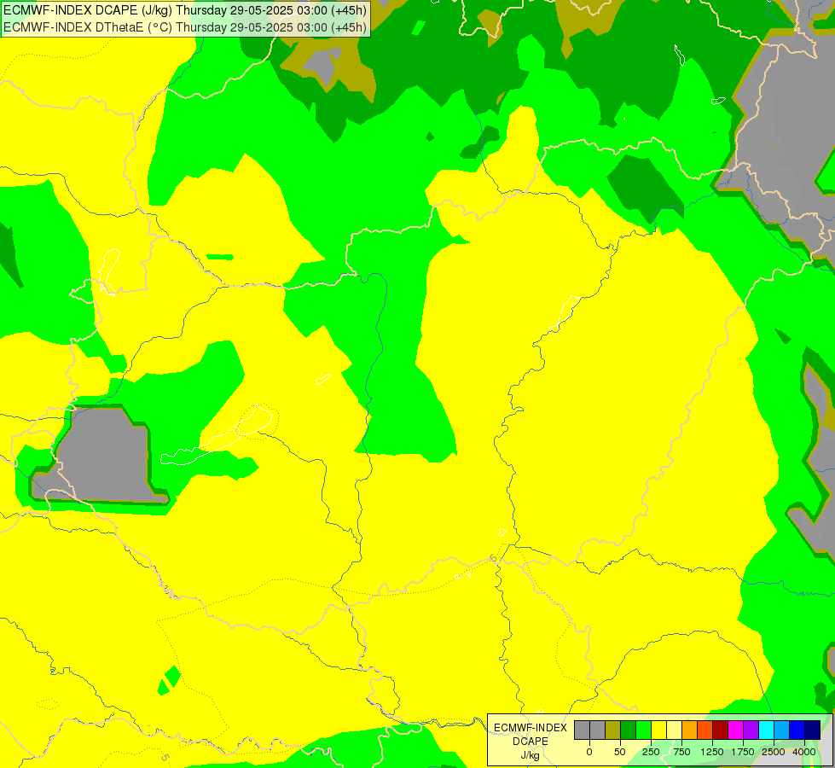Click 'ECMWF-INDEX' text in the legend box
The height and width of the screenshot is (768, 835).
(531, 728)
